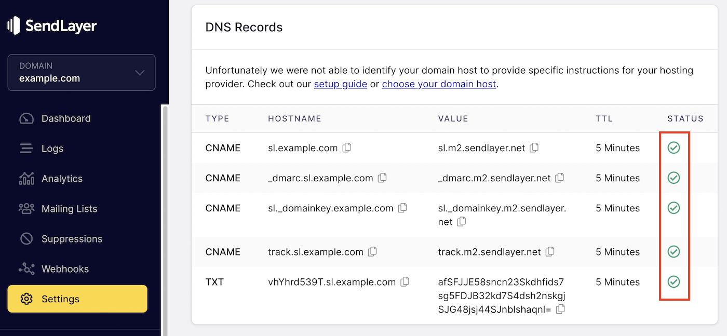The width and height of the screenshot is (727, 336).
Task: Open Analytics in the sidebar
Action: pyautogui.click(x=62, y=179)
